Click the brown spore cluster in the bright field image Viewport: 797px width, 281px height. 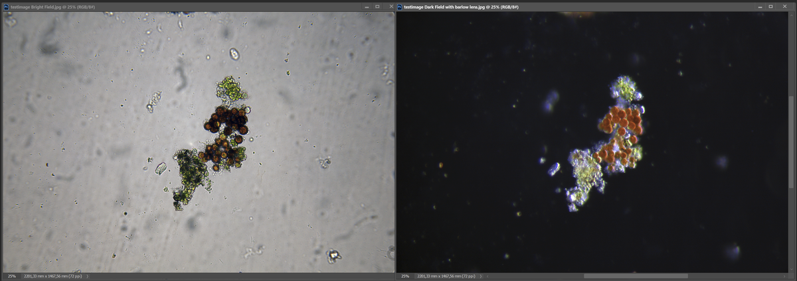click(x=226, y=123)
